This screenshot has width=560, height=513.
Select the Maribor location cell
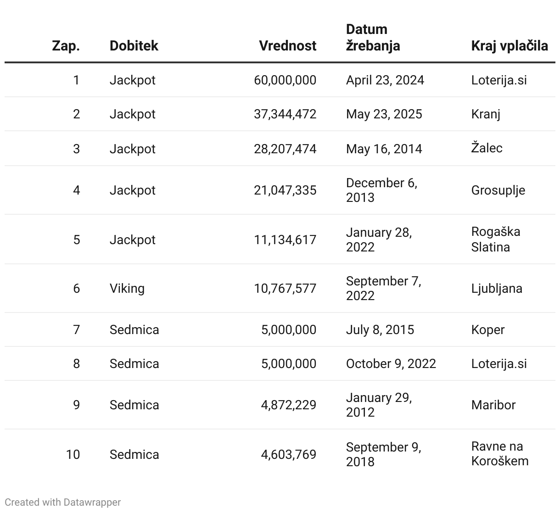[x=493, y=405]
